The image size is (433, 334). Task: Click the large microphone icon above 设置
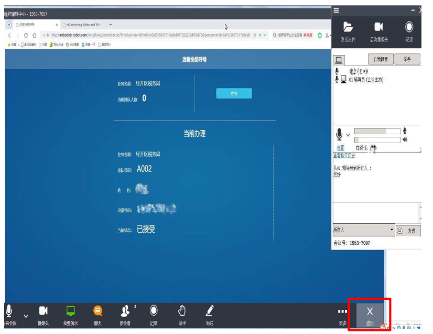click(339, 135)
